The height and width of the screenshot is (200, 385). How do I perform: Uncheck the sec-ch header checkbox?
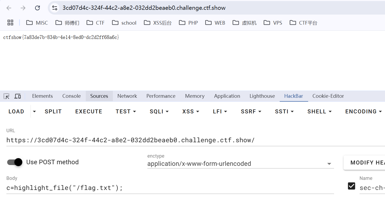coord(352,186)
